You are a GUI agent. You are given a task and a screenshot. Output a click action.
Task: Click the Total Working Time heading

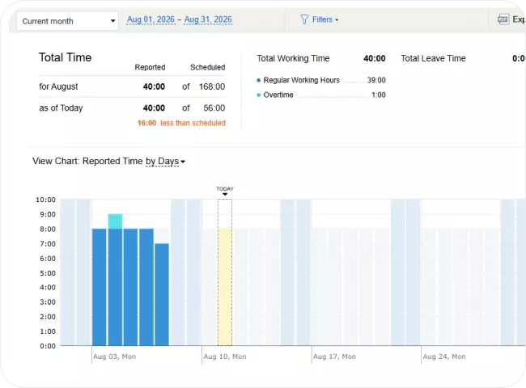click(x=293, y=58)
